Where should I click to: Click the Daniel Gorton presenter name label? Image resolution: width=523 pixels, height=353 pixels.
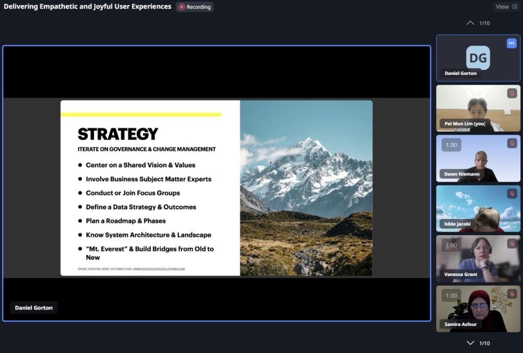34,308
